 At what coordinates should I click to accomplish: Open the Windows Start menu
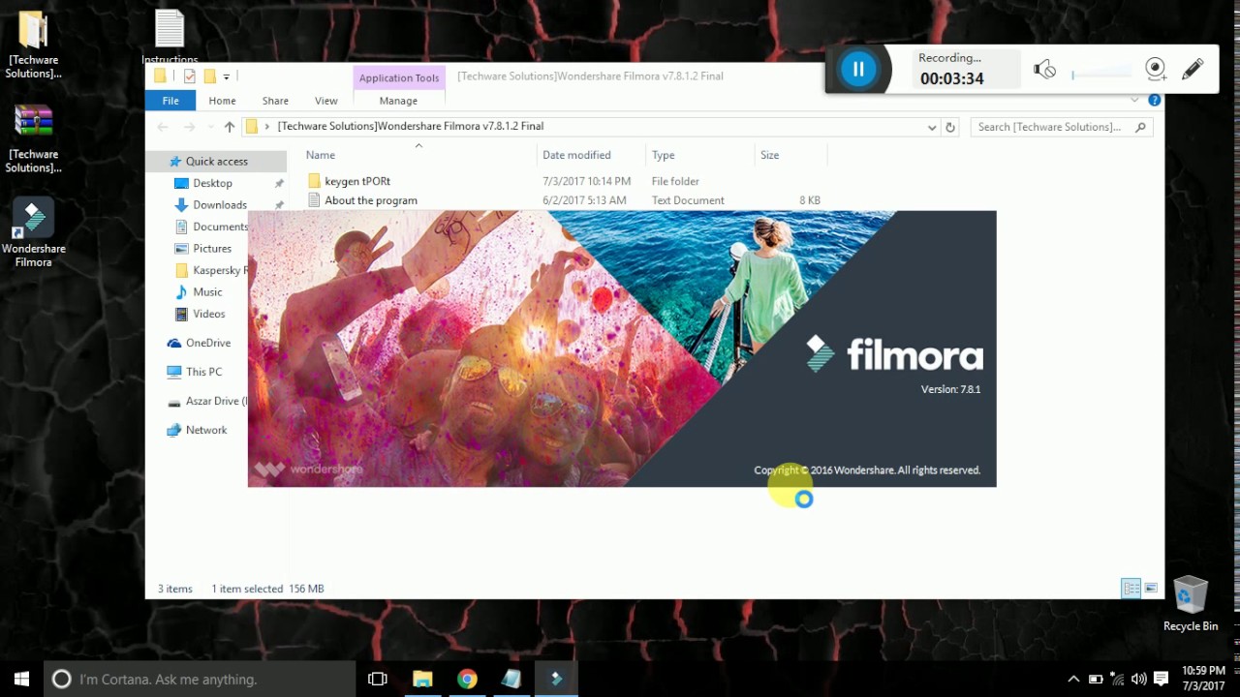[x=21, y=679]
